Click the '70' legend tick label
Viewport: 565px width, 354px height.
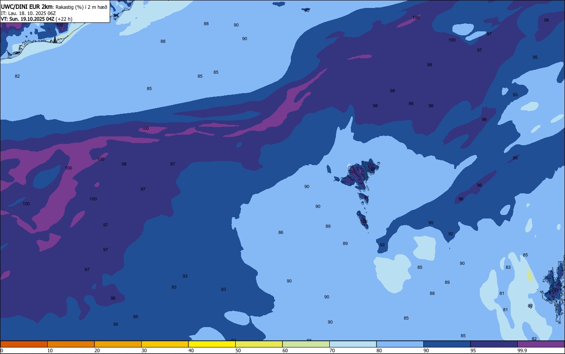tap(332, 350)
